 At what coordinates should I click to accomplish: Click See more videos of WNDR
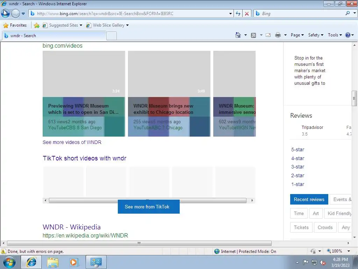(72, 142)
